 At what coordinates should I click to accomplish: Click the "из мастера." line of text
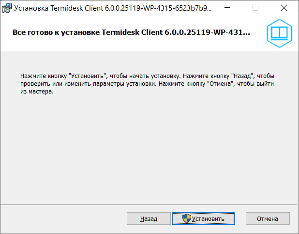pos(36,92)
